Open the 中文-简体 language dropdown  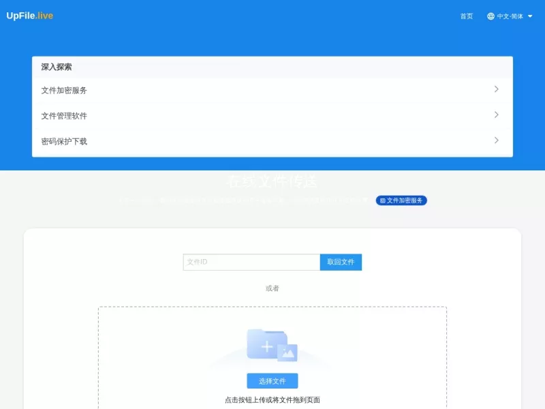coord(510,16)
